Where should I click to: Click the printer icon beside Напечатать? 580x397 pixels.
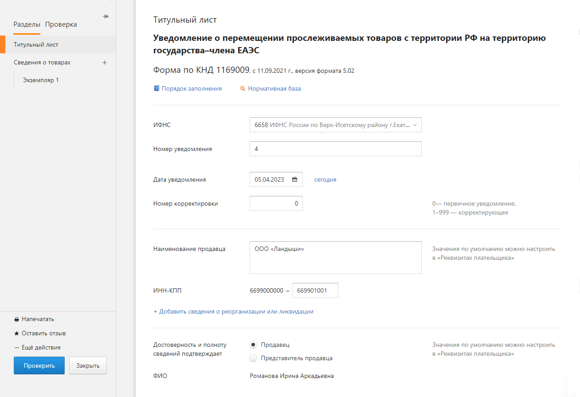click(x=17, y=319)
